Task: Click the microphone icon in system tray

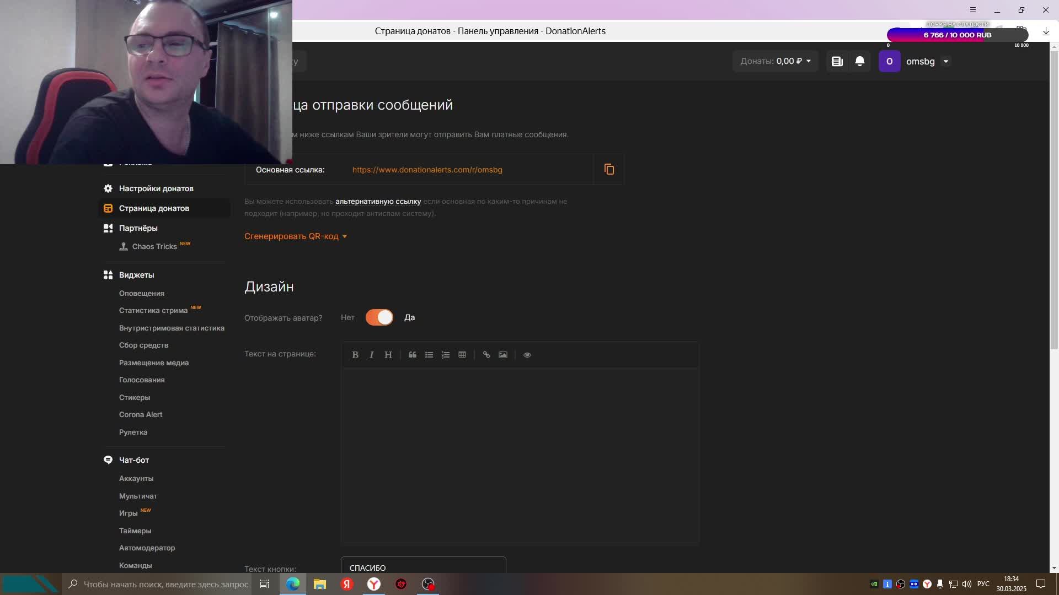Action: [940, 584]
